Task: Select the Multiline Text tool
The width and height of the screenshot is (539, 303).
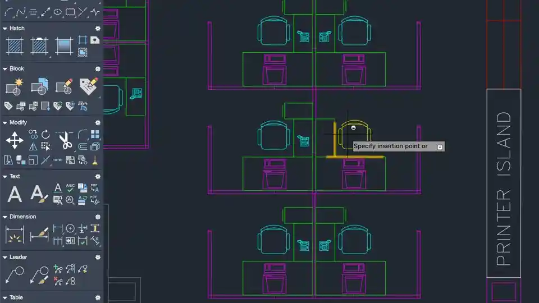Action: point(15,194)
